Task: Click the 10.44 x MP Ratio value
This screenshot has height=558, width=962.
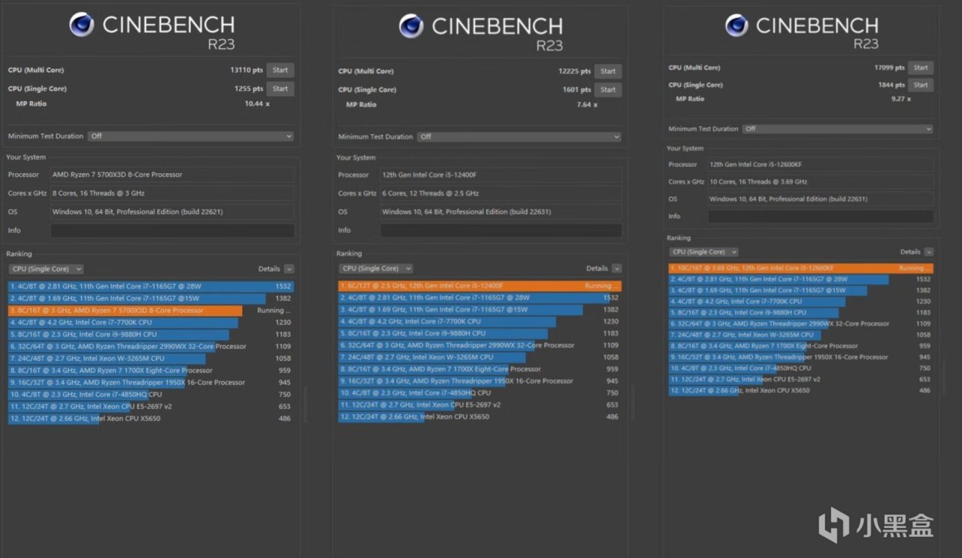Action: tap(257, 103)
